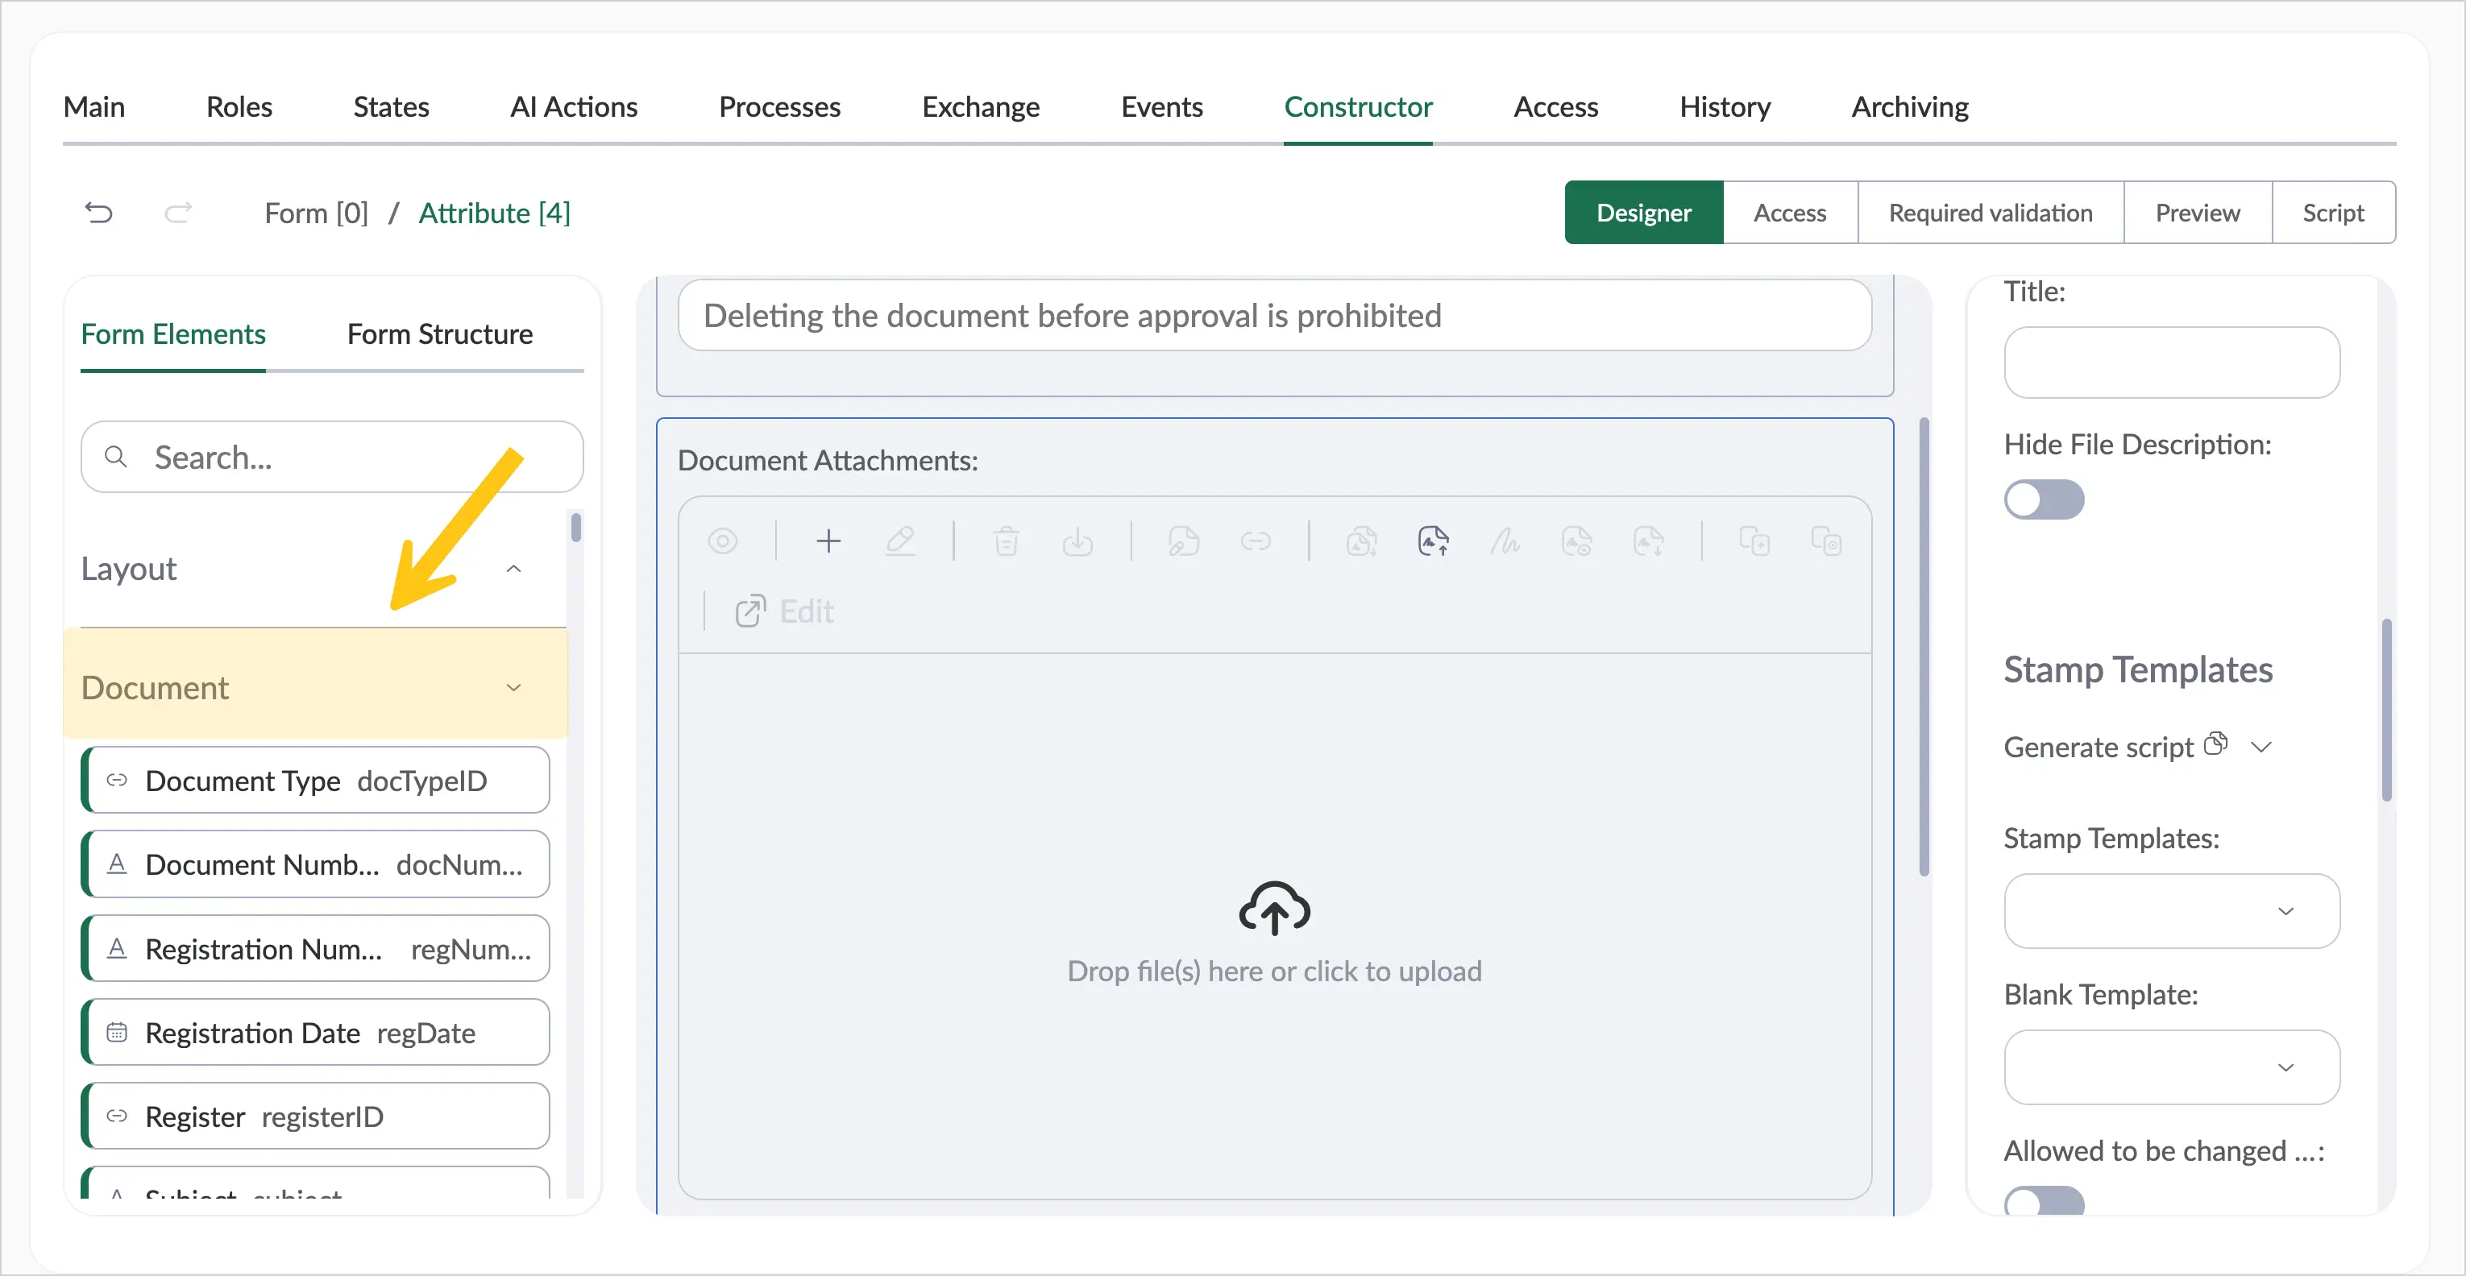Screen dimensions: 2466x1276
Task: Open the Script mode
Action: tap(2334, 213)
